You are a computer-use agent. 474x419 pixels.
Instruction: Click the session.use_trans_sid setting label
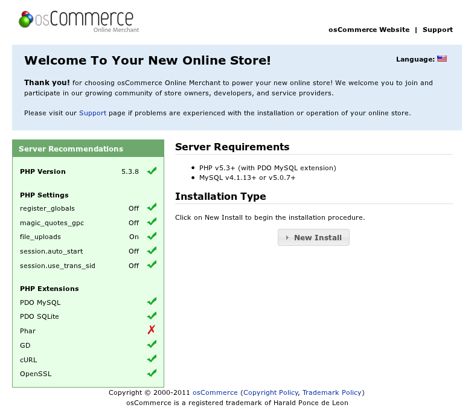coord(57,266)
